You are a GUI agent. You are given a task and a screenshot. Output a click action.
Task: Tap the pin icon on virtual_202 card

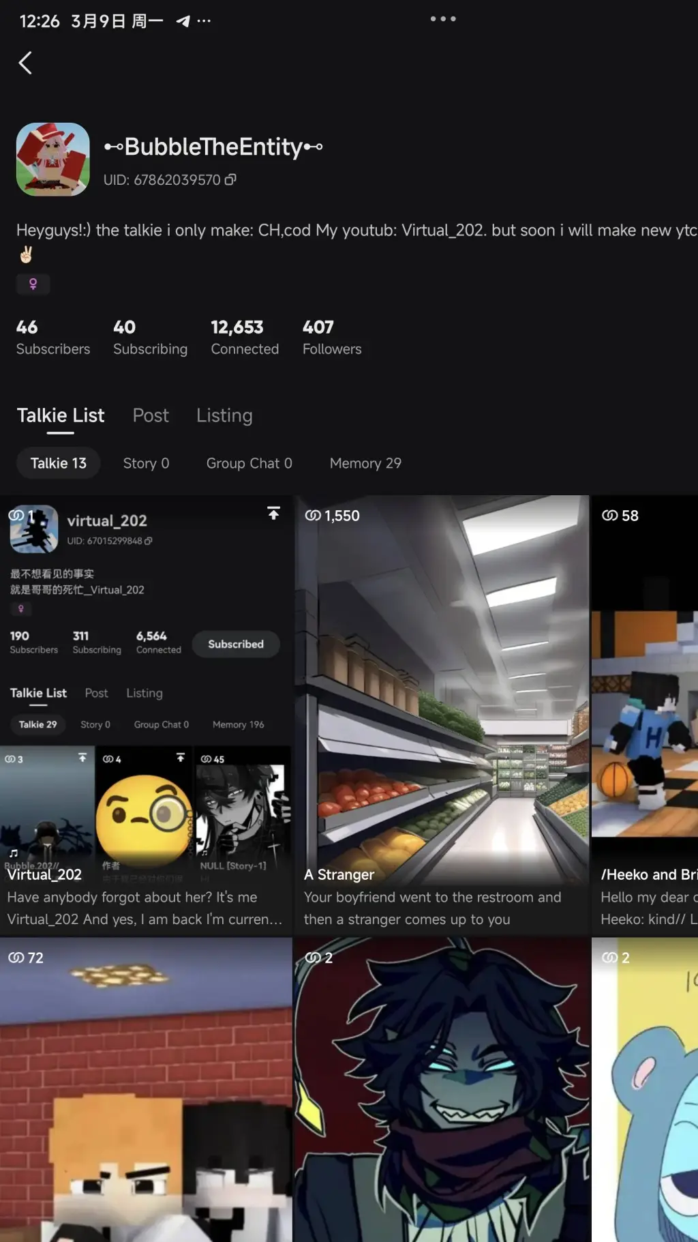coord(273,514)
